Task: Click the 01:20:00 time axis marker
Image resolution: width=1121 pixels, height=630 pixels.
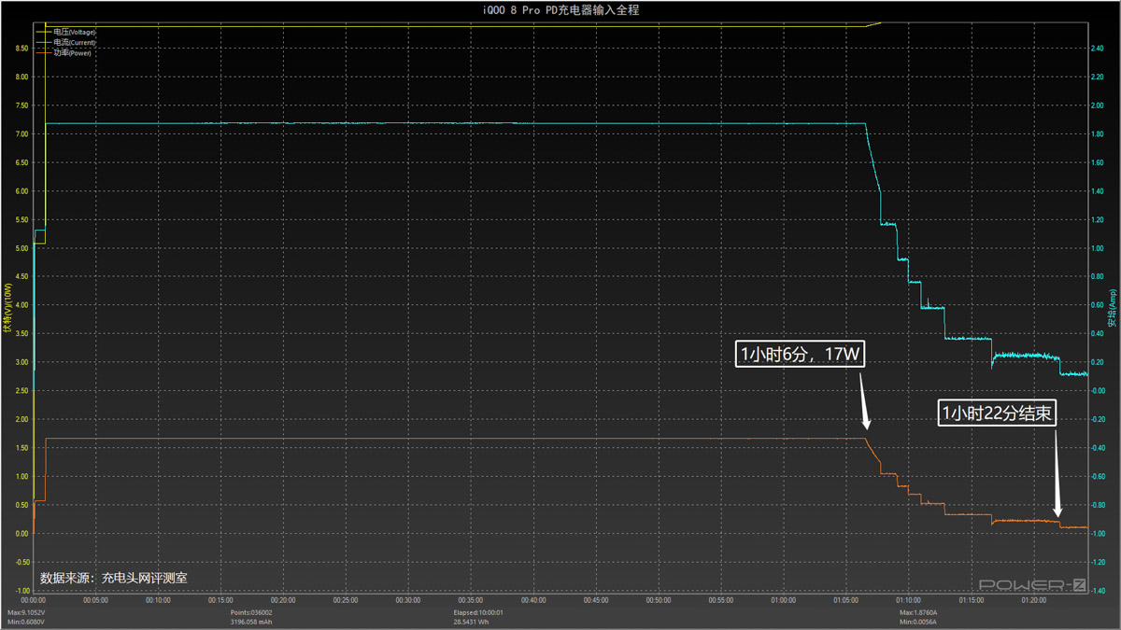Action: tap(1034, 600)
